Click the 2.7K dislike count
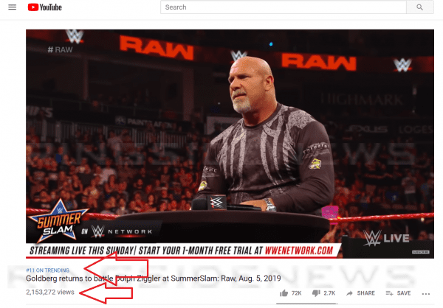 329,293
